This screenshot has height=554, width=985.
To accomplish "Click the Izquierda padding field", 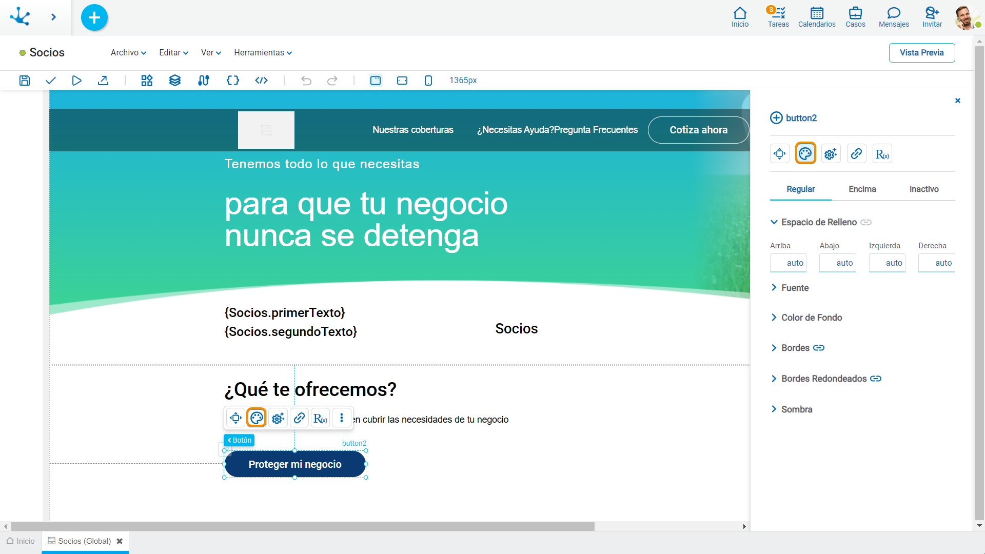I will point(887,263).
